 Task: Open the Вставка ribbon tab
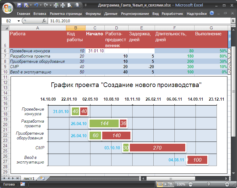(40, 14)
